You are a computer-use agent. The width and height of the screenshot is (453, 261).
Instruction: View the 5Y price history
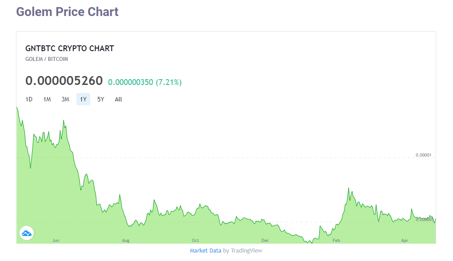pos(100,99)
